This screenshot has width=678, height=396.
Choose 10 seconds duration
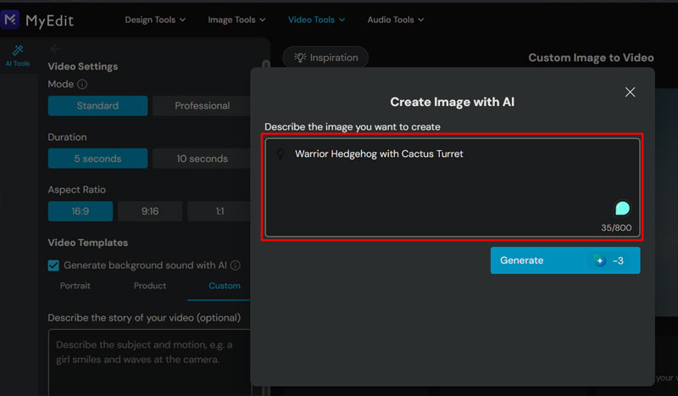[x=202, y=159]
